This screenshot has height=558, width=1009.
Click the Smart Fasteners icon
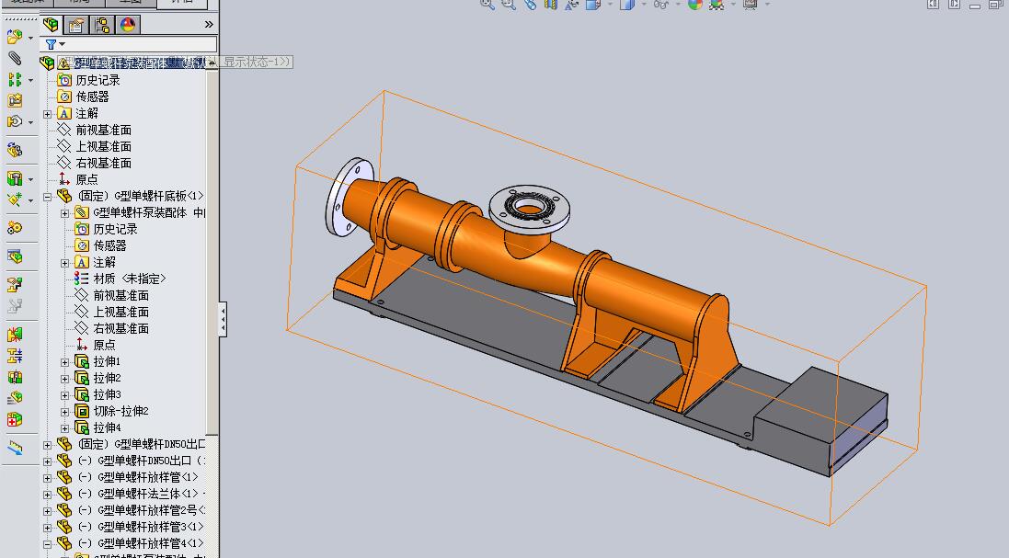pos(14,100)
